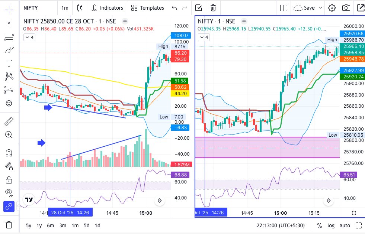365x234 pixels.
Task: Open indicator Templates menu
Action: [x=147, y=8]
